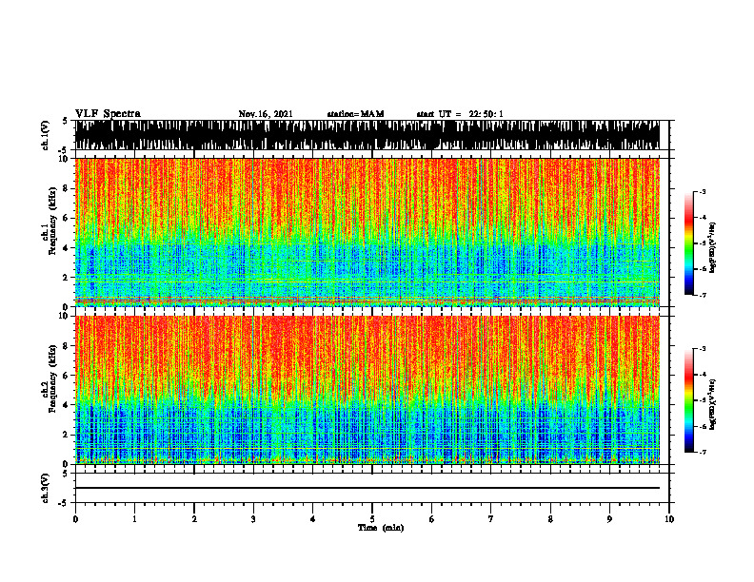Viewport: 754px width, 582px height.
Task: Select the "start UT = 22:50: 1" text
Action: [460, 114]
